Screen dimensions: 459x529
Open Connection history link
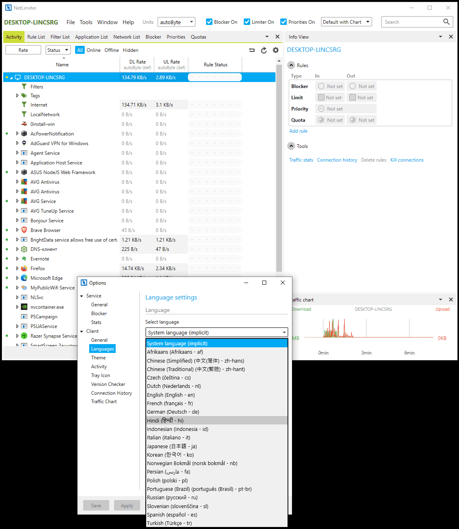tap(337, 160)
